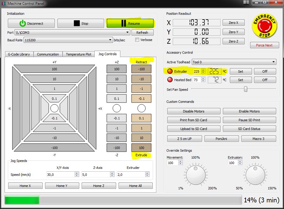Click the Extruder red status indicator
284x209 pixels.
[170, 71]
